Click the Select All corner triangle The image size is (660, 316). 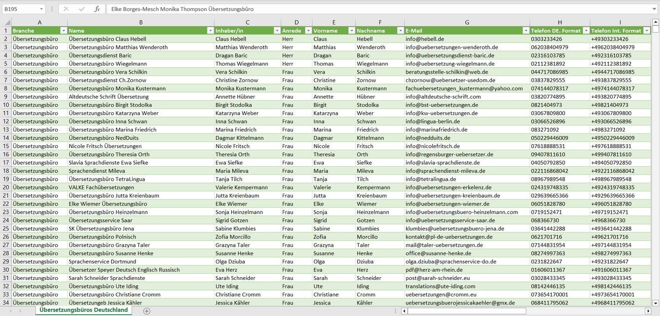(x=6, y=22)
